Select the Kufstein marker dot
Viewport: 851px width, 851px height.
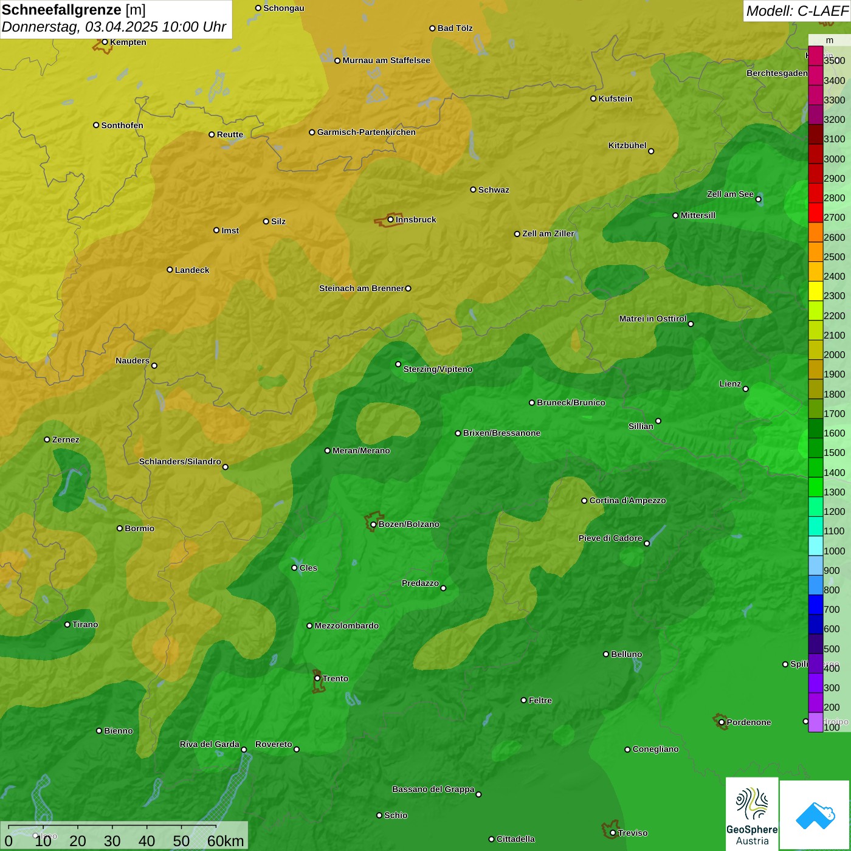[593, 98]
